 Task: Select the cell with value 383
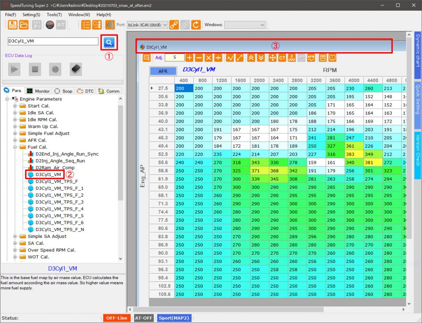click(354, 154)
